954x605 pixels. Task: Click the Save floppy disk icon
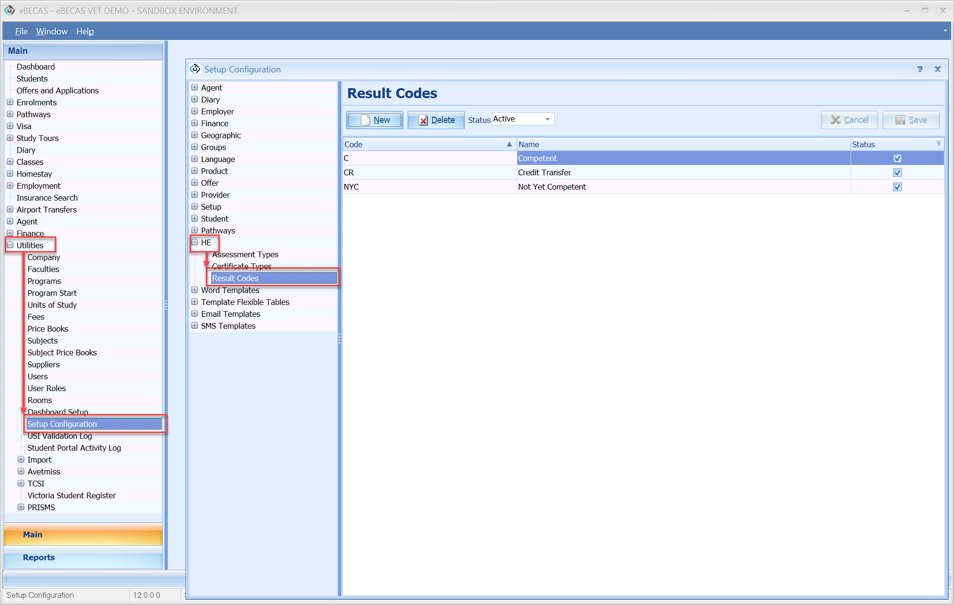click(900, 120)
